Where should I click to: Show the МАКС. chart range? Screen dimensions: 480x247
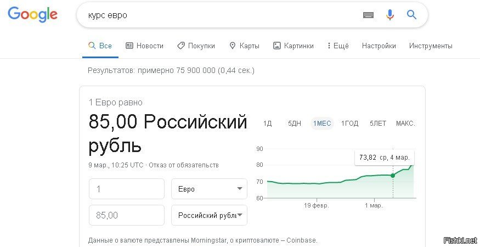tap(405, 123)
